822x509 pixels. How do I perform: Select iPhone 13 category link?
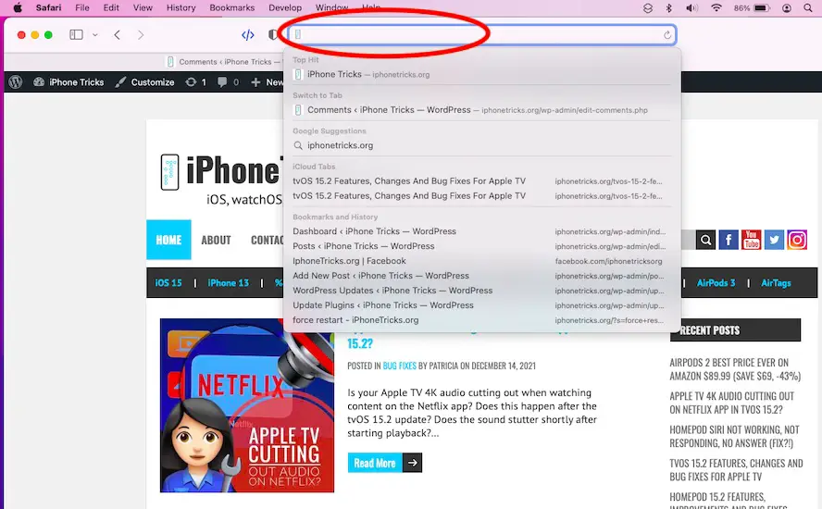click(229, 283)
